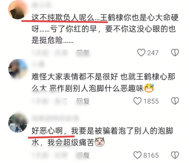This screenshot has width=189, height=163.
Task: Tap the blurred username of second commenter
Action: click(38, 63)
